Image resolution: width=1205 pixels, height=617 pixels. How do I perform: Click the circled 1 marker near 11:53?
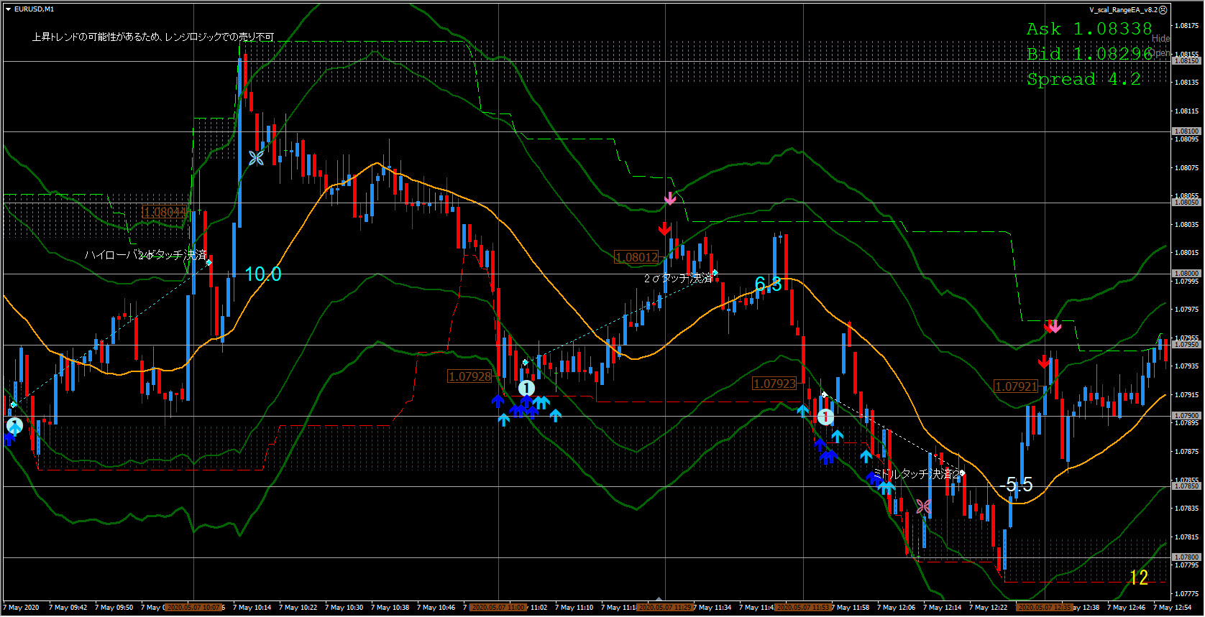pos(825,417)
